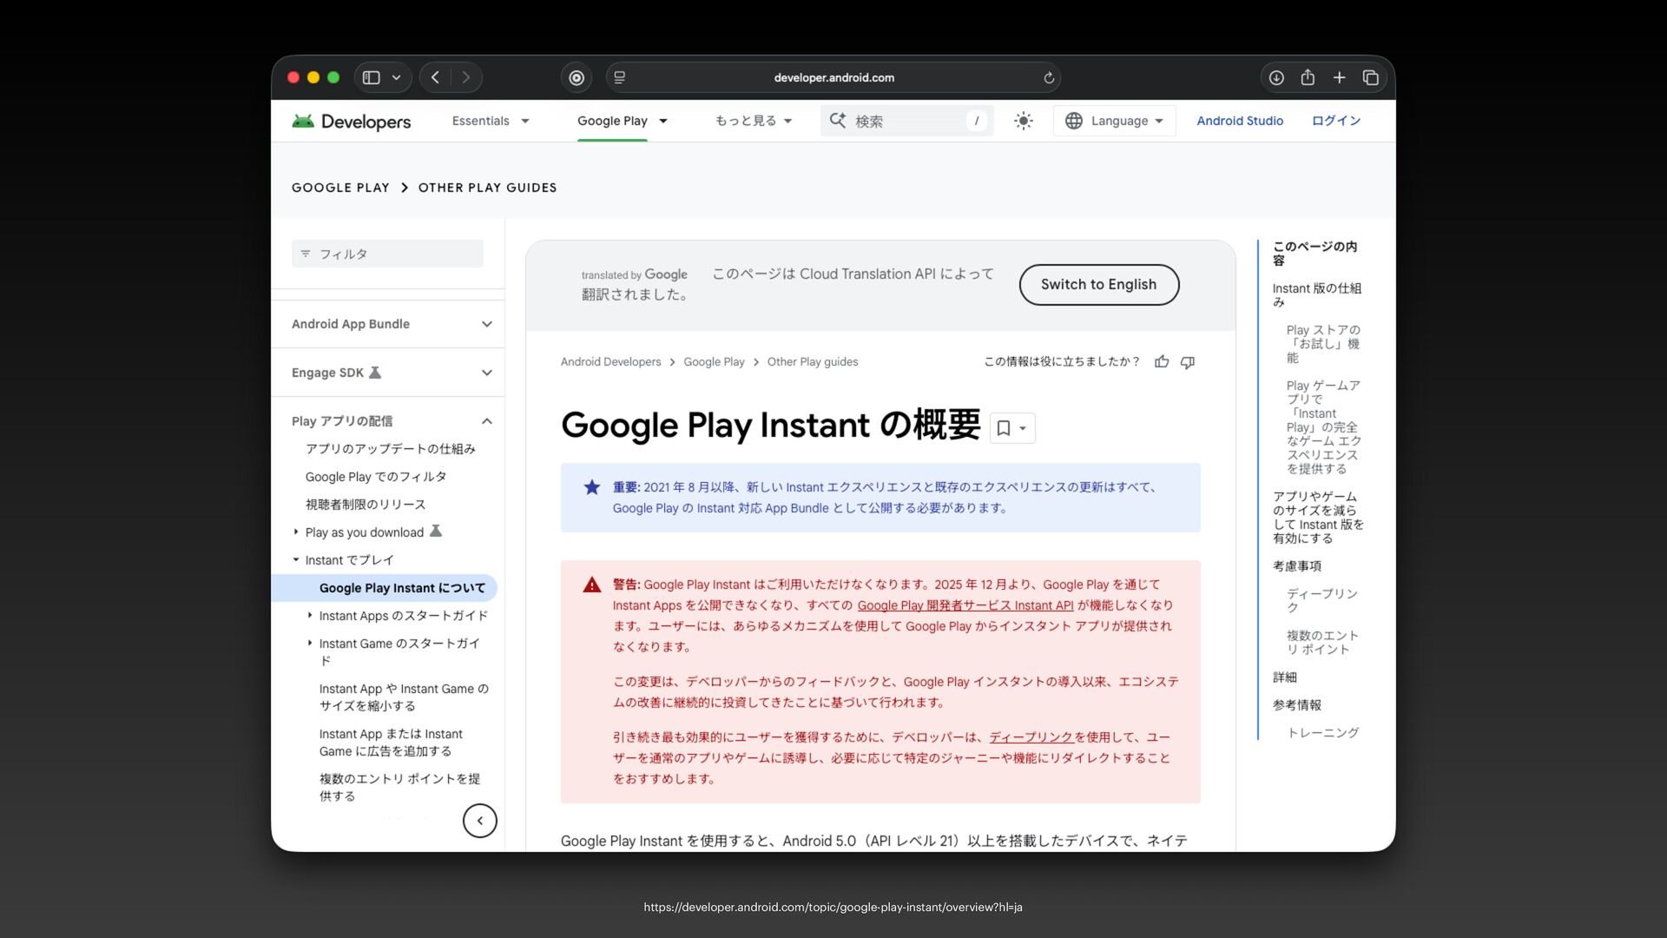The height and width of the screenshot is (938, 1667).
Task: Click the page settings icon in address bar
Action: tap(620, 77)
